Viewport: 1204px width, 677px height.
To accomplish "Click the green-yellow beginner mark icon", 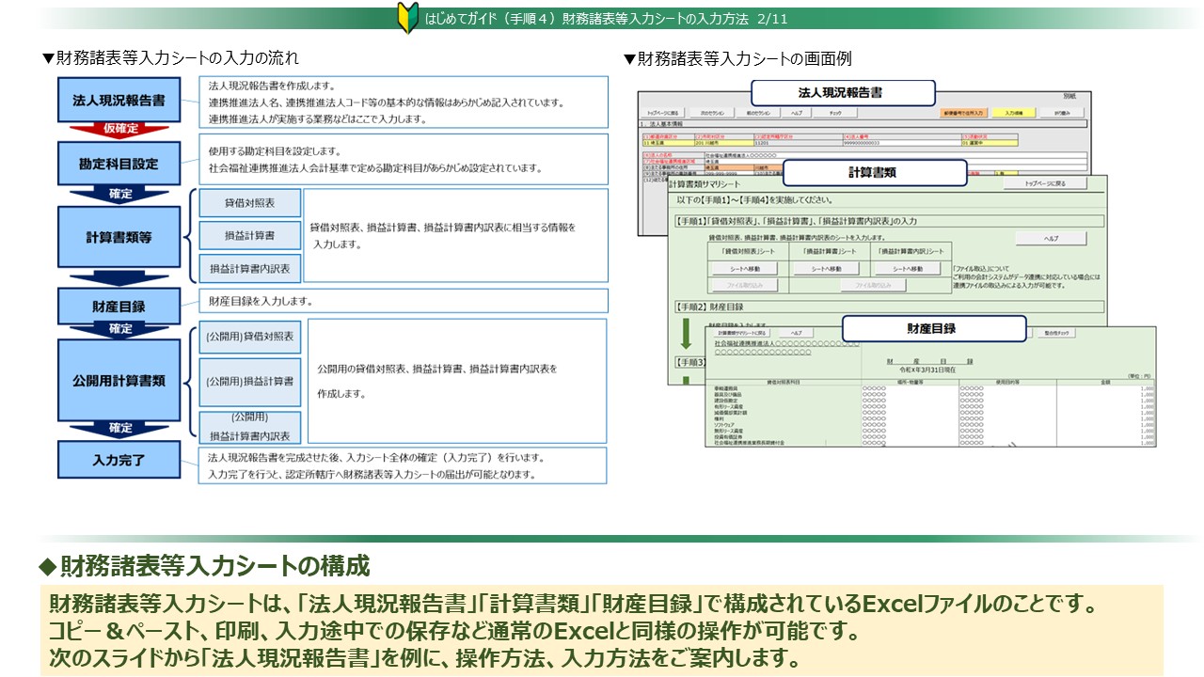I will click(x=407, y=19).
